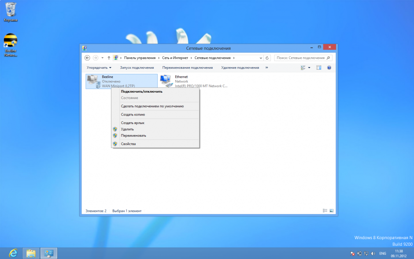Click the Поиск: Сетевые подключения search field
The image size is (414, 259).
pos(301,58)
